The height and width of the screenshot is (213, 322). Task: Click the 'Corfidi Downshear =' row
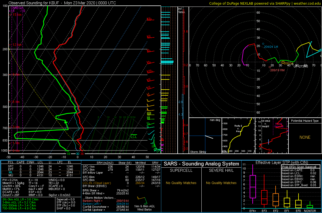click(x=106, y=207)
